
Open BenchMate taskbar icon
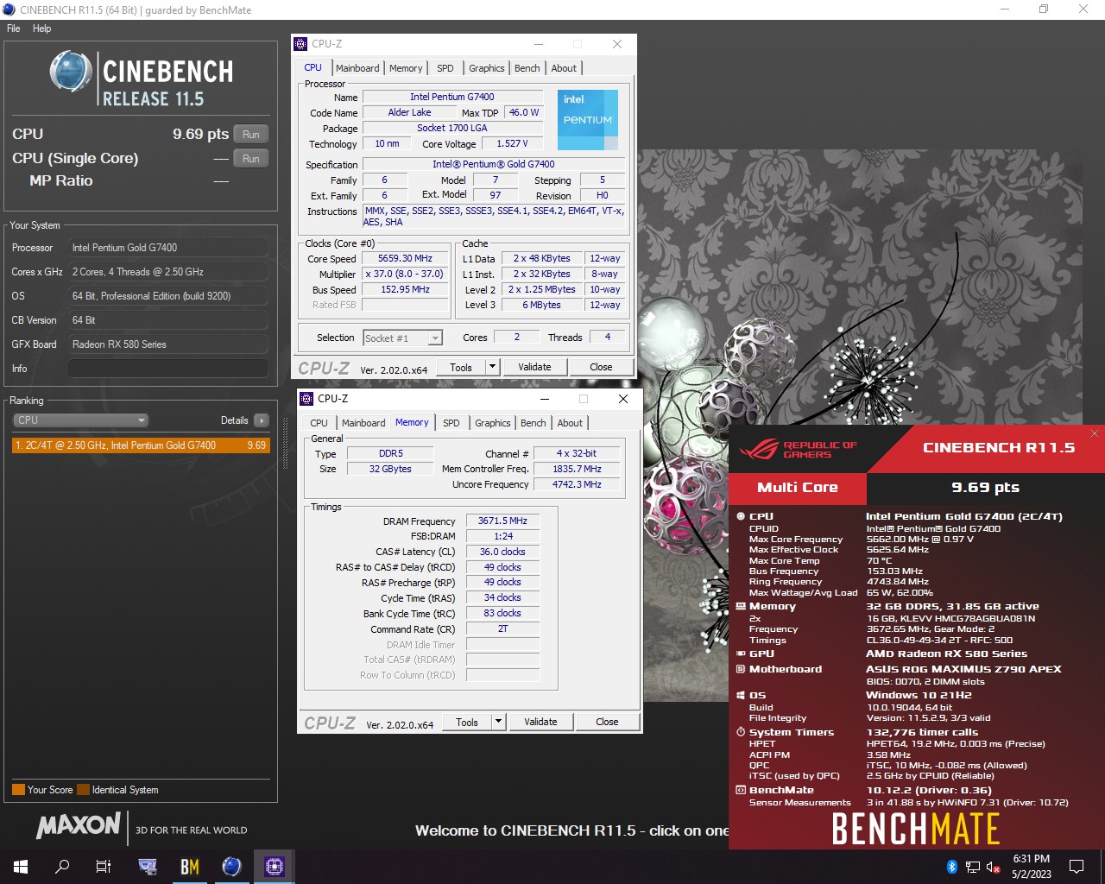click(190, 866)
